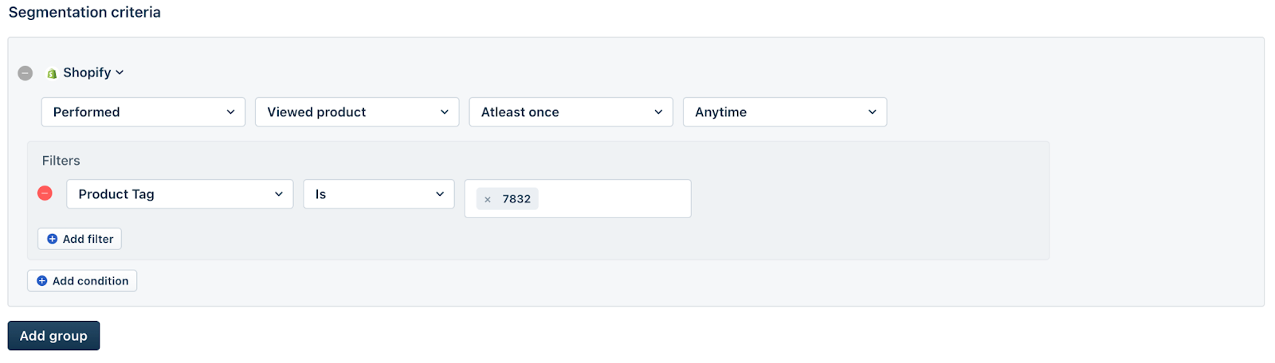Click the plus icon in Add condition

pos(42,281)
